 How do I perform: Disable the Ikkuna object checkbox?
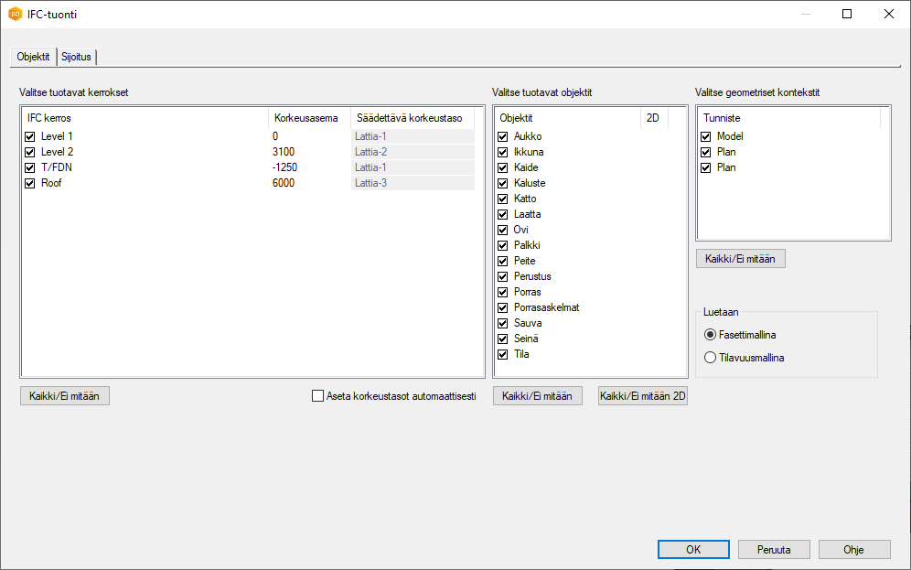503,152
